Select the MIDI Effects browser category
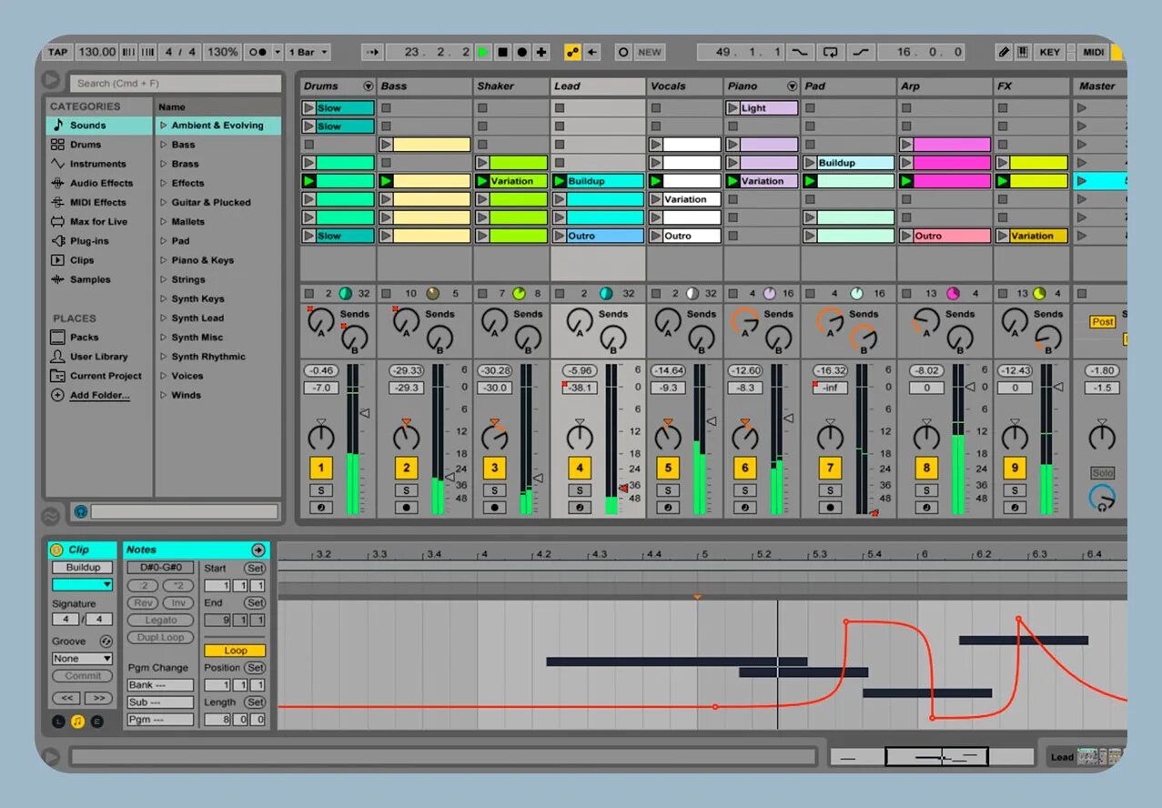The height and width of the screenshot is (808, 1162). point(99,202)
